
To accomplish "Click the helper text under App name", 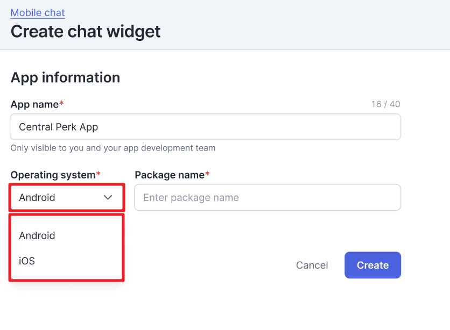I will 112,148.
